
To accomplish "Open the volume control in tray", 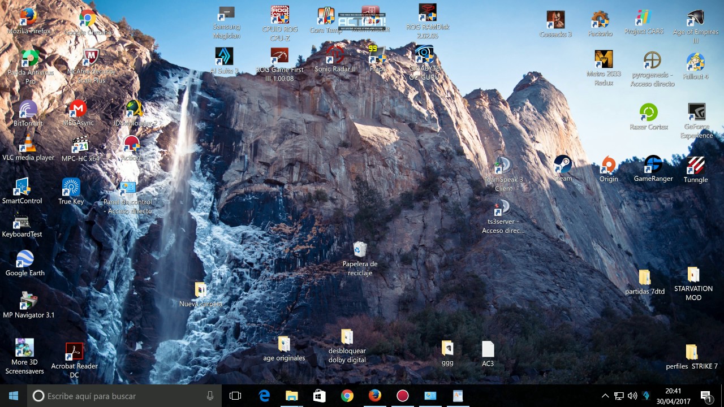I will click(632, 396).
